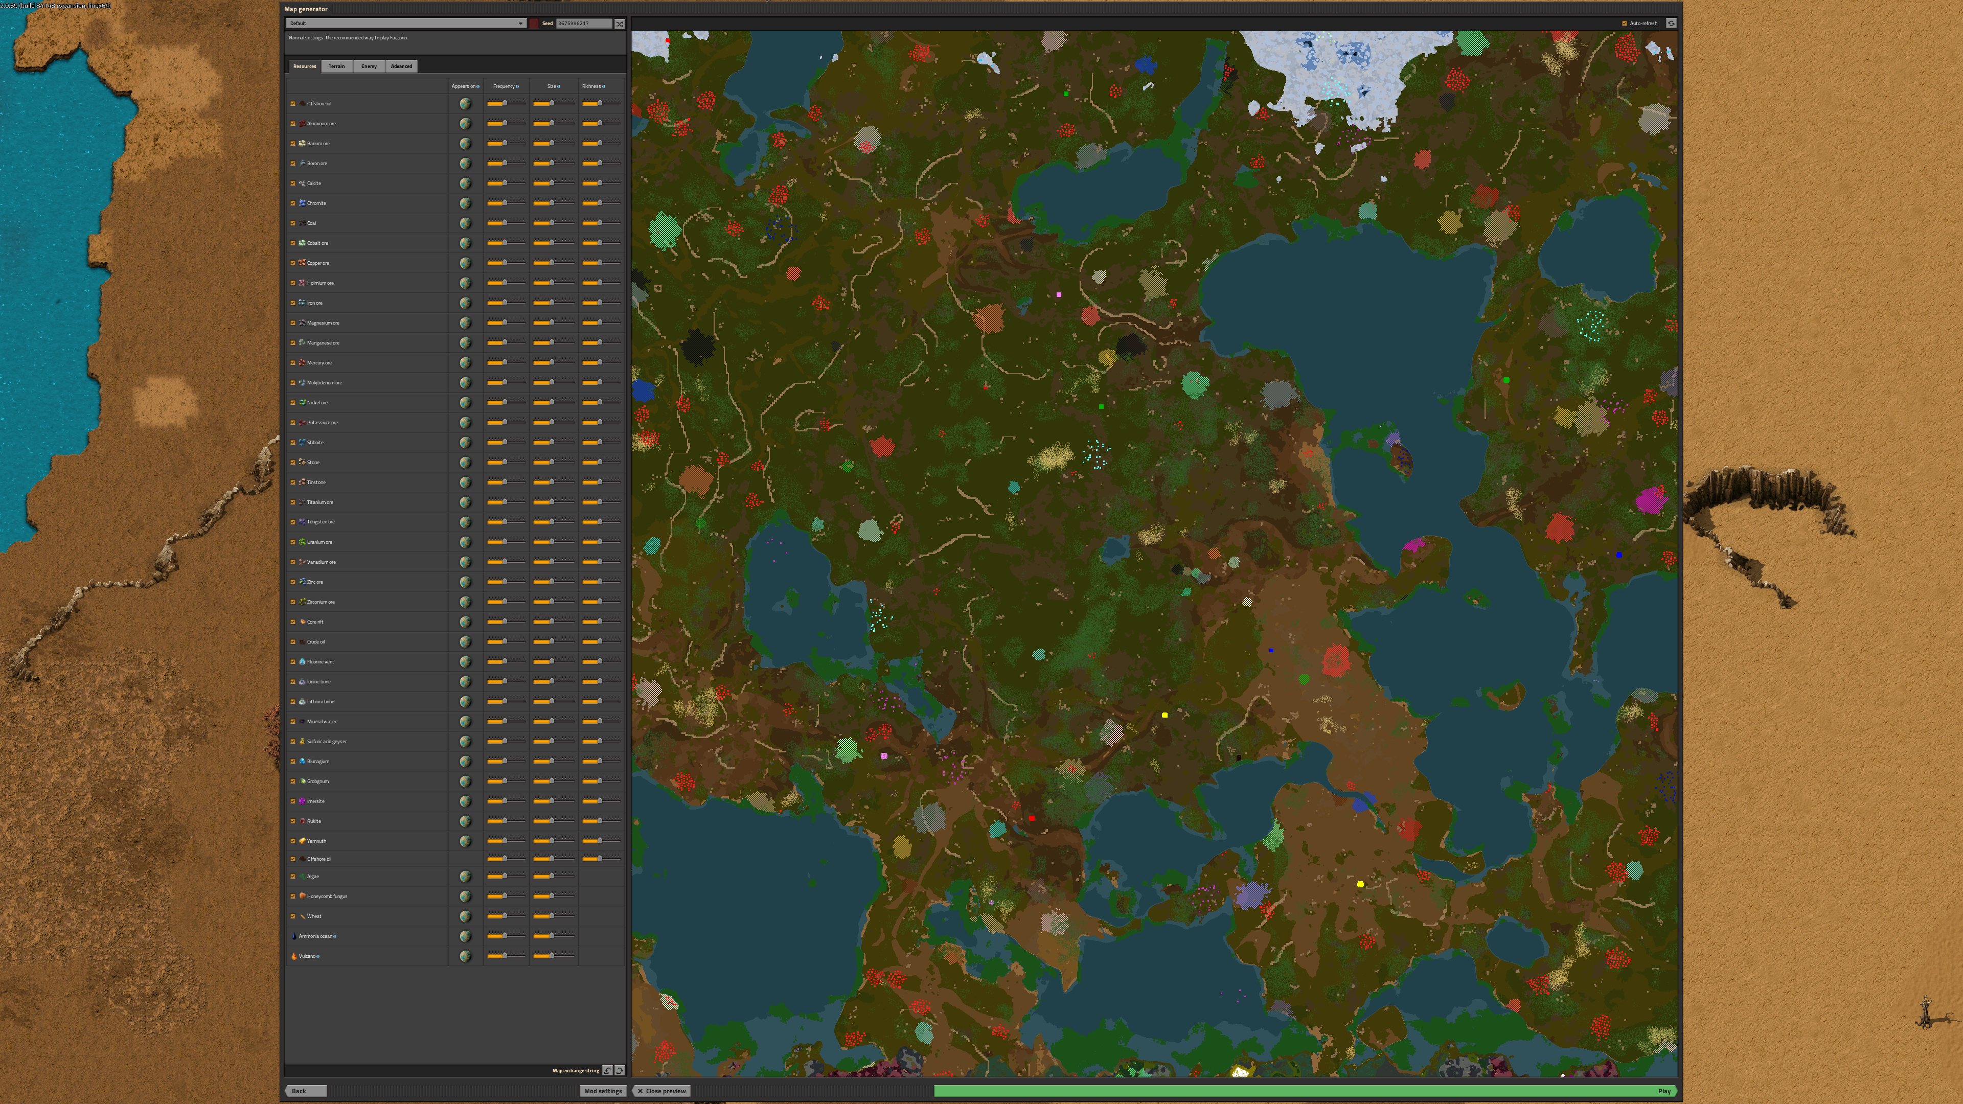Uncheck the Iron ore checkbox

point(292,303)
